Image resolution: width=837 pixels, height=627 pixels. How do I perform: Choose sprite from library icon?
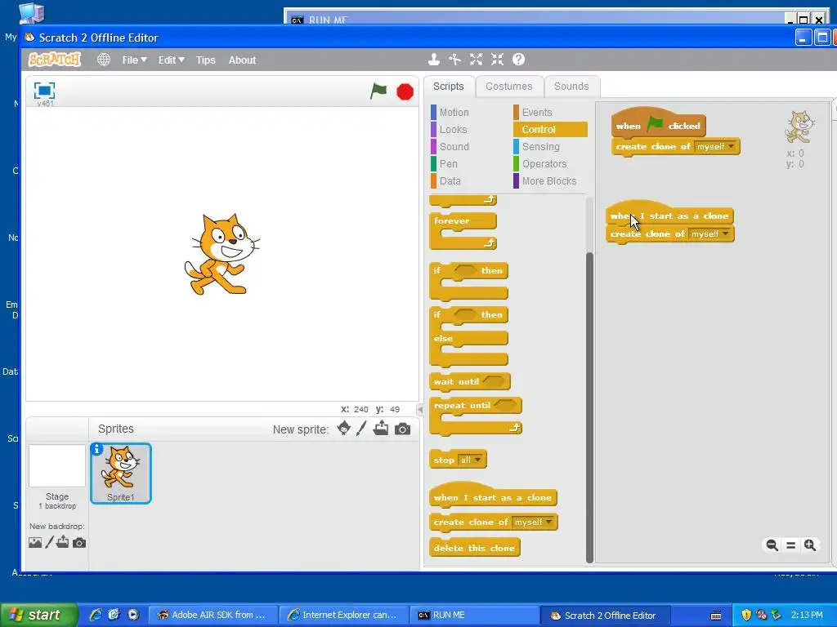pyautogui.click(x=344, y=428)
